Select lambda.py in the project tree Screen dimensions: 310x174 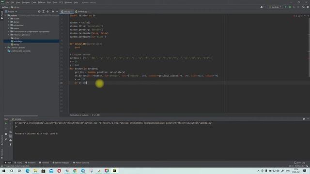click(x=16, y=41)
